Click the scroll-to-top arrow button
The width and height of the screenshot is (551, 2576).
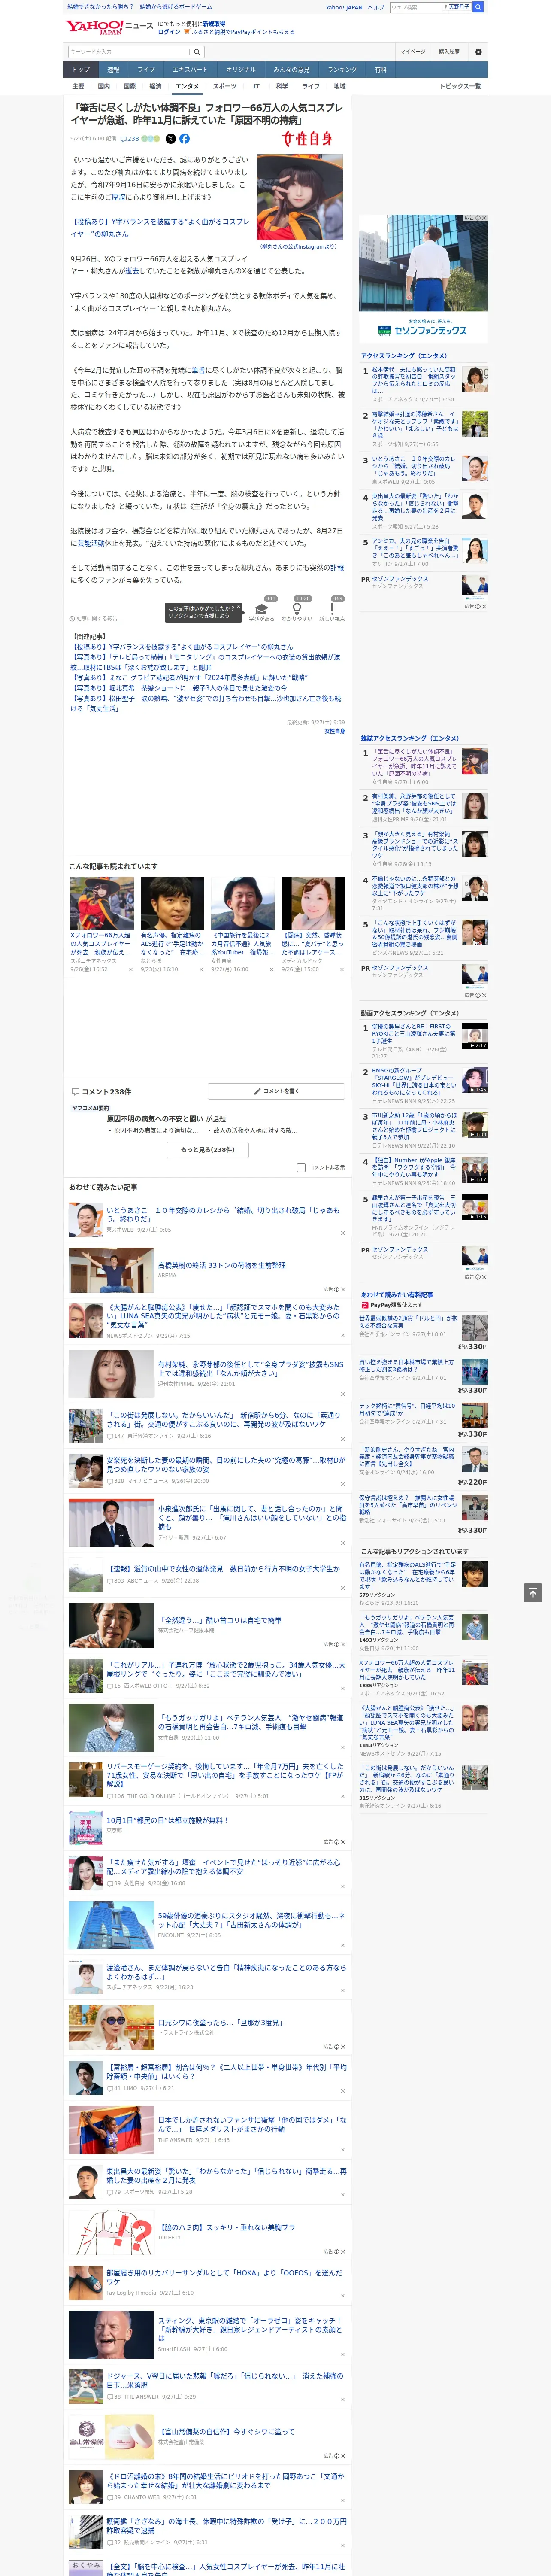(x=533, y=1592)
